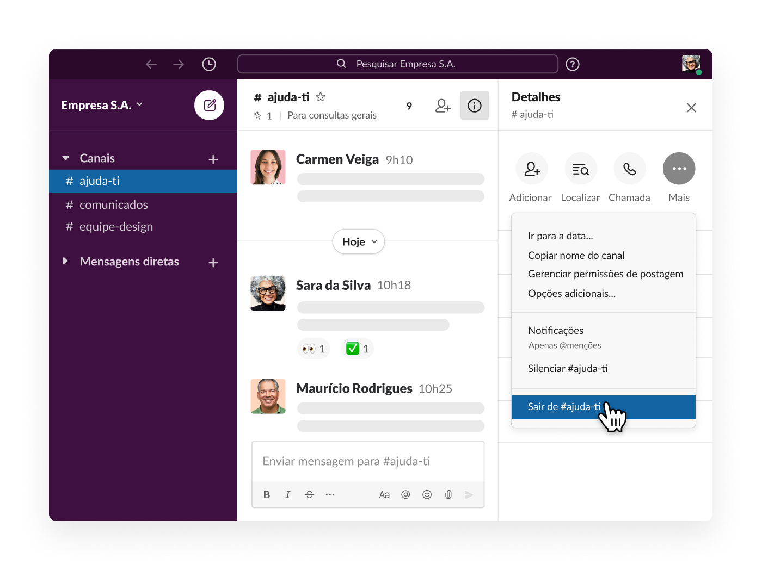Image resolution: width=762 pixels, height=570 pixels.
Task: Expand the Mensagens diretas section
Action: point(65,261)
